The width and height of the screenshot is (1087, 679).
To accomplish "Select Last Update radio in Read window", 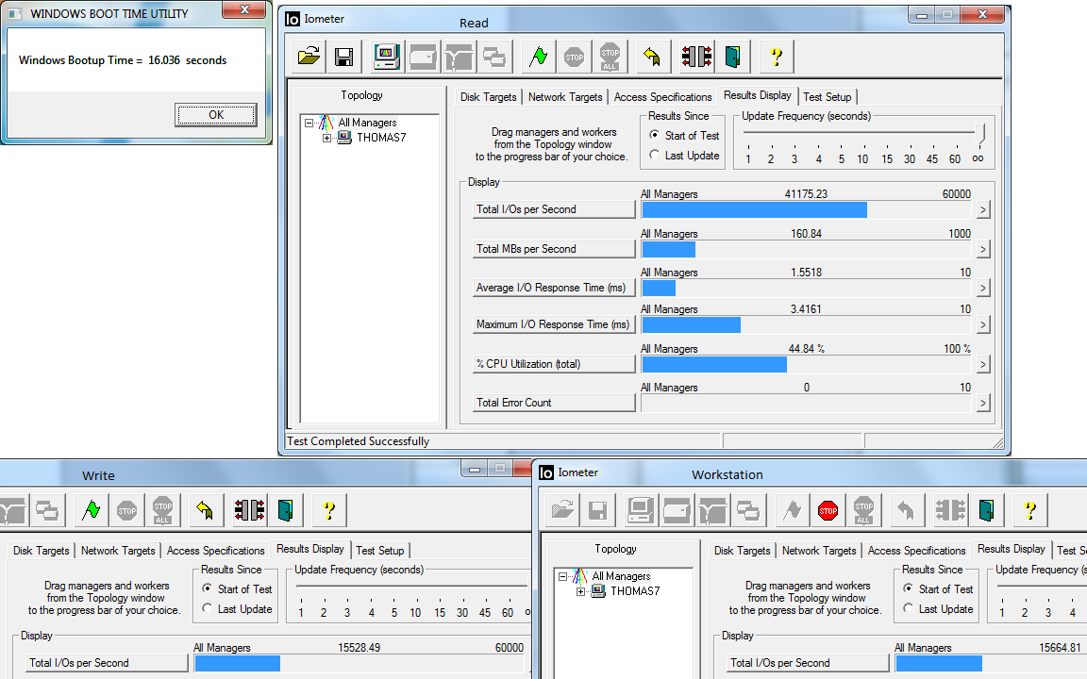I will coord(654,156).
